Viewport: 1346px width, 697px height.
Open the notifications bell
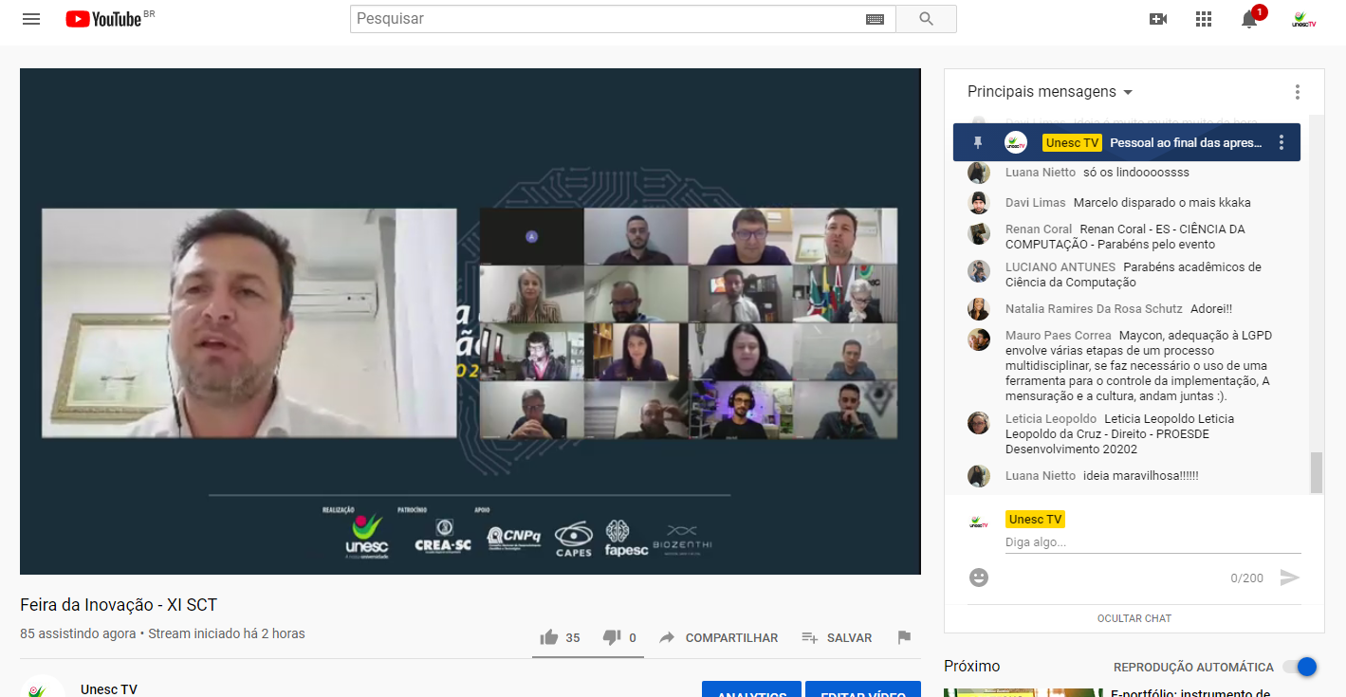[1249, 19]
